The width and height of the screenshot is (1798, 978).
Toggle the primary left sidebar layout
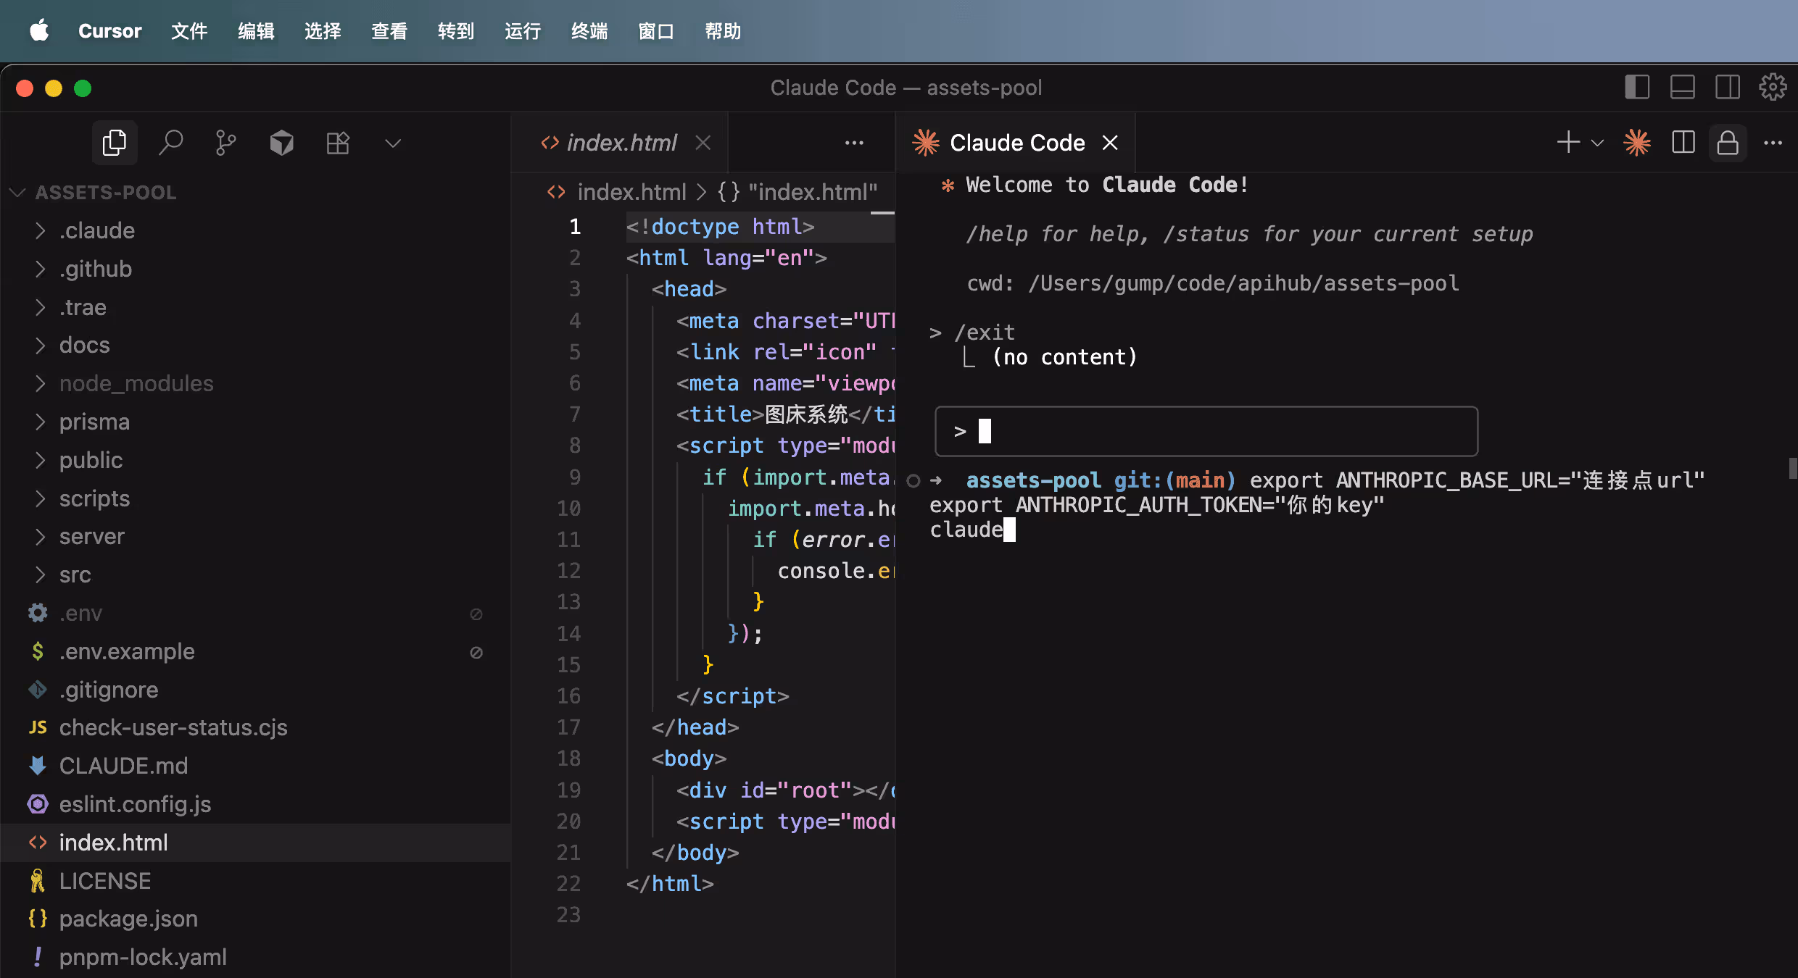pyautogui.click(x=1637, y=88)
